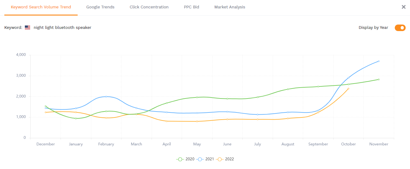The height and width of the screenshot is (169, 410).
Task: Toggle the 2021 legend item
Action: pos(205,159)
